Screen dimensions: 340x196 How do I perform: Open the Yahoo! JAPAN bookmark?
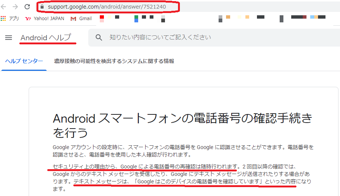coord(45,19)
